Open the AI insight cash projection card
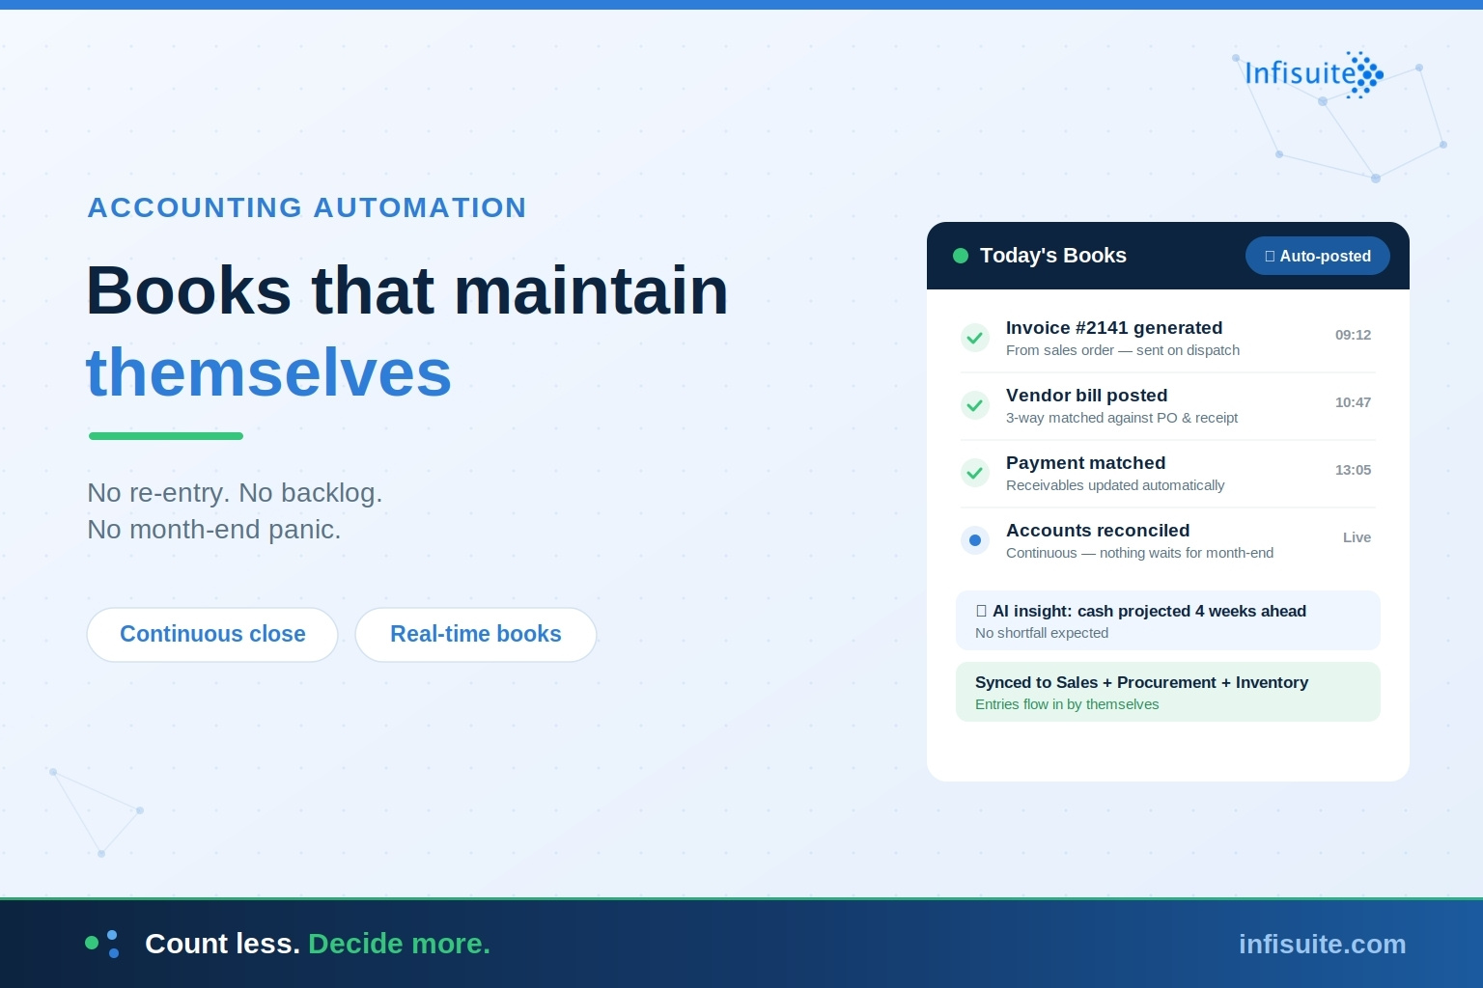Image resolution: width=1483 pixels, height=988 pixels. (1168, 620)
